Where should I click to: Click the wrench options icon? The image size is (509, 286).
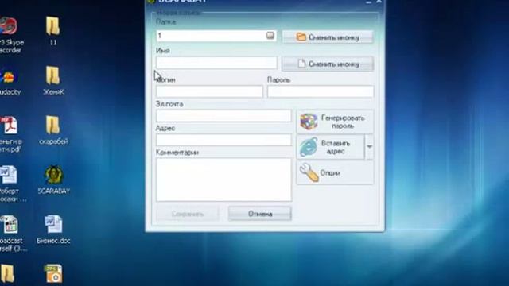click(309, 172)
